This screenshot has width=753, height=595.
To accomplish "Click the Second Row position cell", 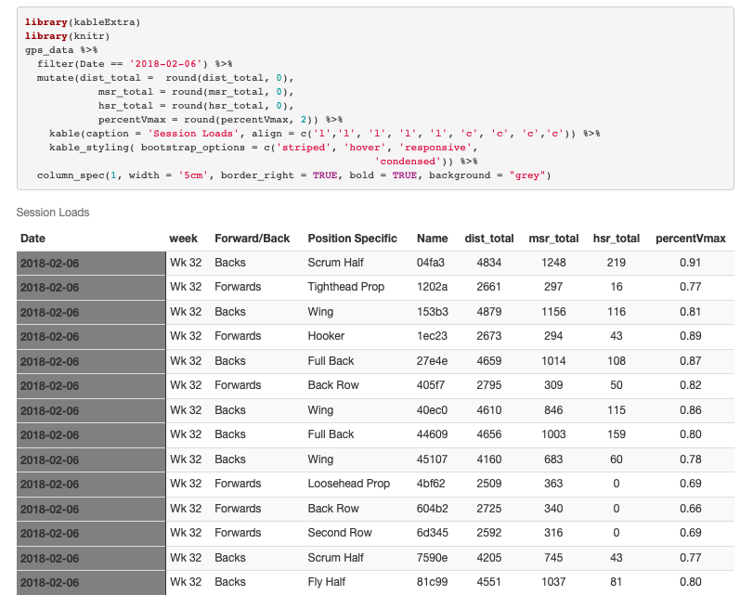I will (x=339, y=533).
